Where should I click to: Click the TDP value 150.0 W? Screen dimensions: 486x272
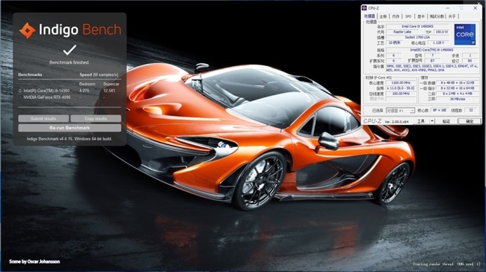441,32
